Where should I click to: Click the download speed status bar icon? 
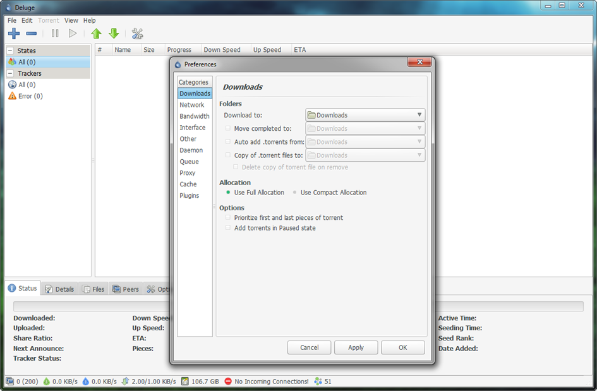click(x=47, y=381)
